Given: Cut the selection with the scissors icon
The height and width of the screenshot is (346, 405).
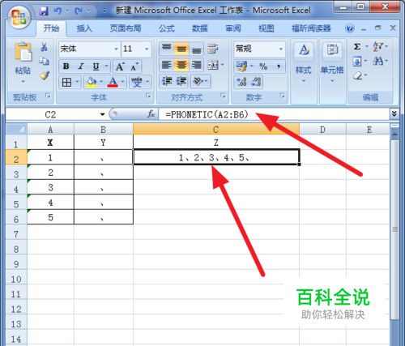Looking at the screenshot, I should coord(44,47).
